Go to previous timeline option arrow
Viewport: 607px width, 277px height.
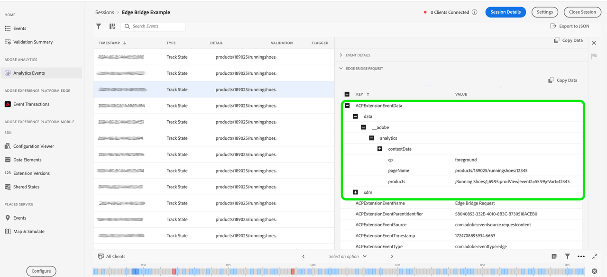pos(303,257)
